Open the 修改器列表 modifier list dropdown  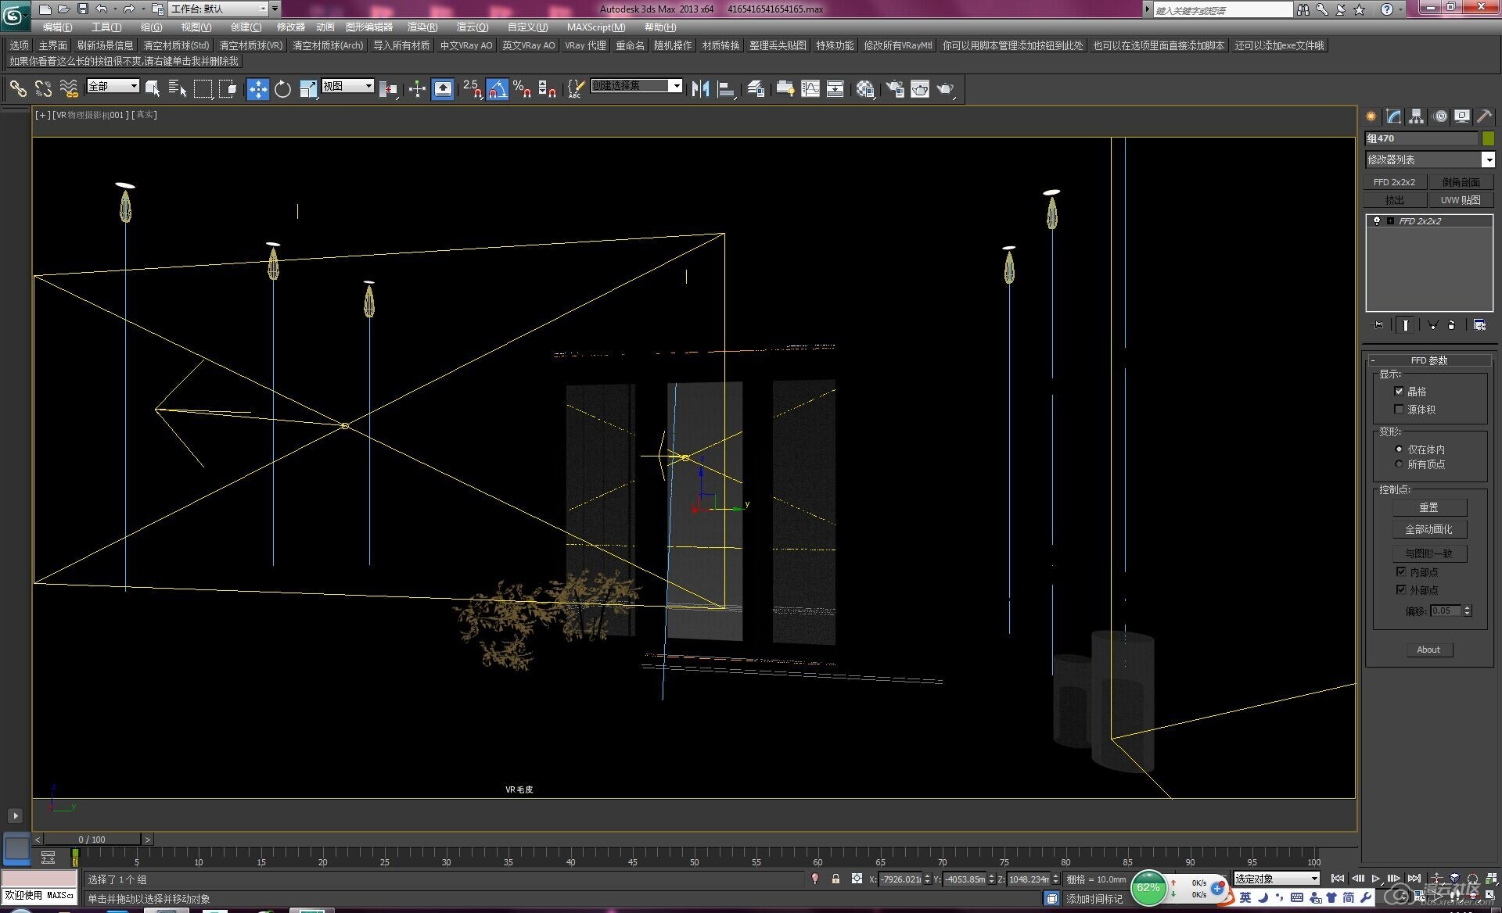coord(1488,159)
